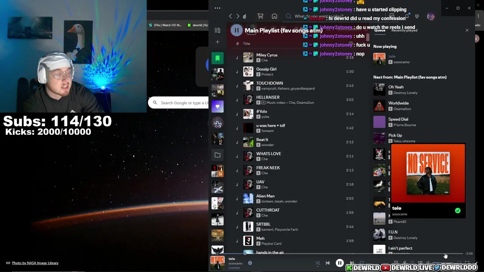This screenshot has height=272, width=484.
Task: Open the Spotify cart icon
Action: (x=260, y=16)
